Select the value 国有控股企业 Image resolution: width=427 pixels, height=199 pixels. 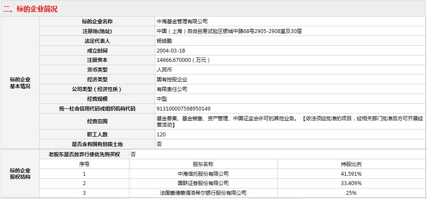172,80
